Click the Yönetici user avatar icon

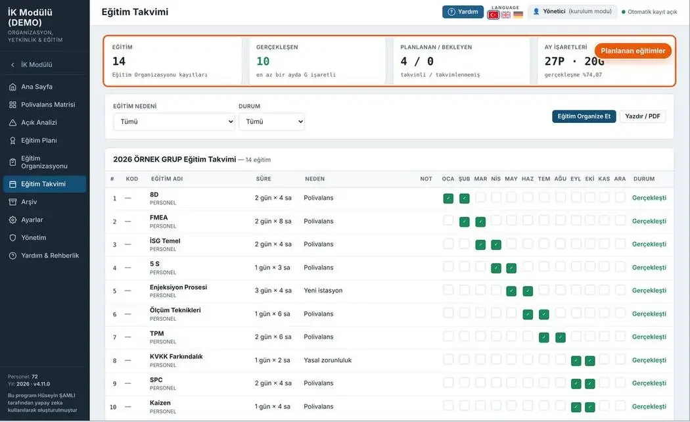[536, 12]
